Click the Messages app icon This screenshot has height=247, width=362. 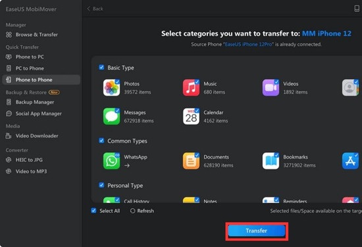coord(111,116)
